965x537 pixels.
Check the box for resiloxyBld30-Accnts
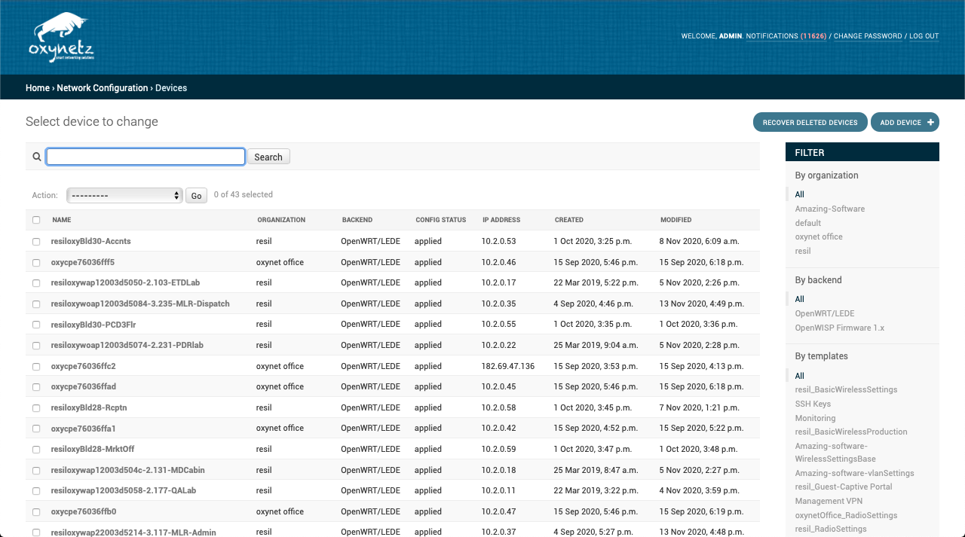click(x=36, y=242)
